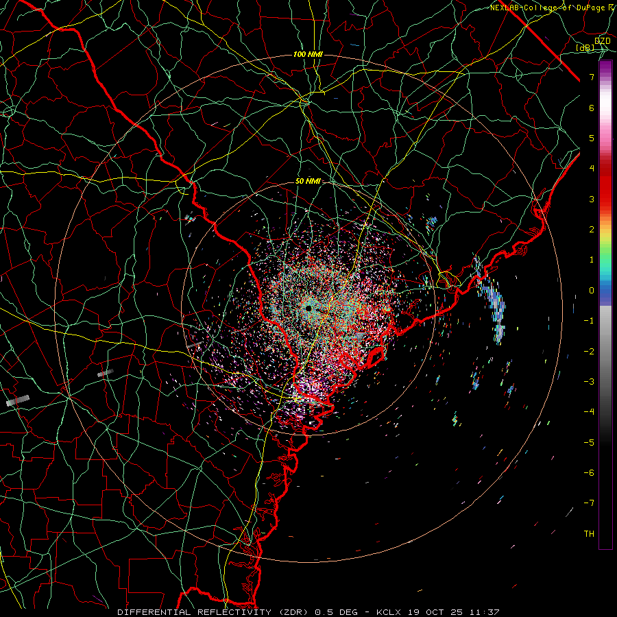Click the -2 value on the color scale
This screenshot has width=617, height=617.
tap(589, 352)
